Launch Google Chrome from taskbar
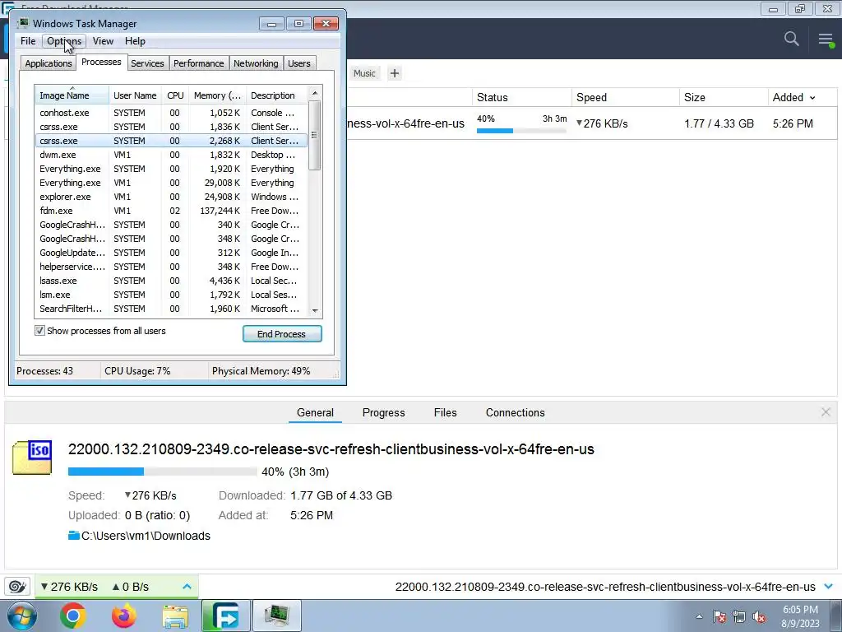 pyautogui.click(x=73, y=616)
